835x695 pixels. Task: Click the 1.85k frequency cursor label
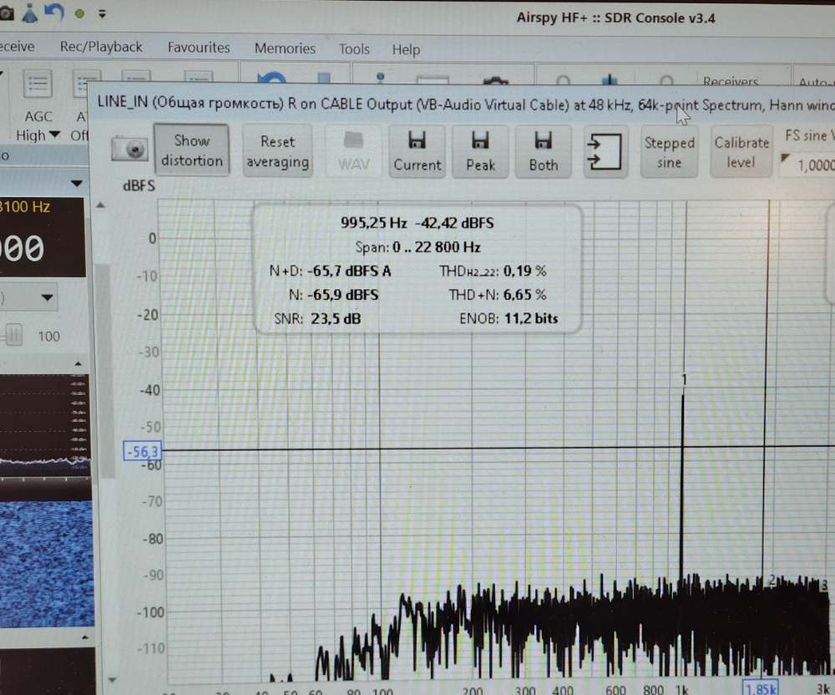pos(762,688)
